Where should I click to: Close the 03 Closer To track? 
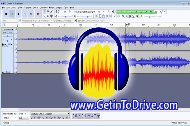coord(3,29)
